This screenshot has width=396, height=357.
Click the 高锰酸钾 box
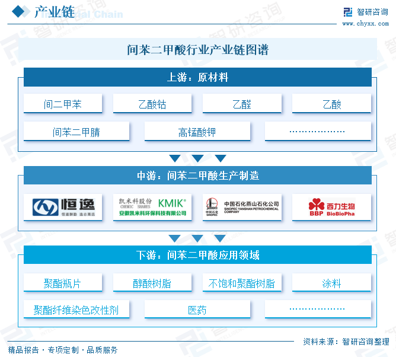pyautogui.click(x=197, y=132)
